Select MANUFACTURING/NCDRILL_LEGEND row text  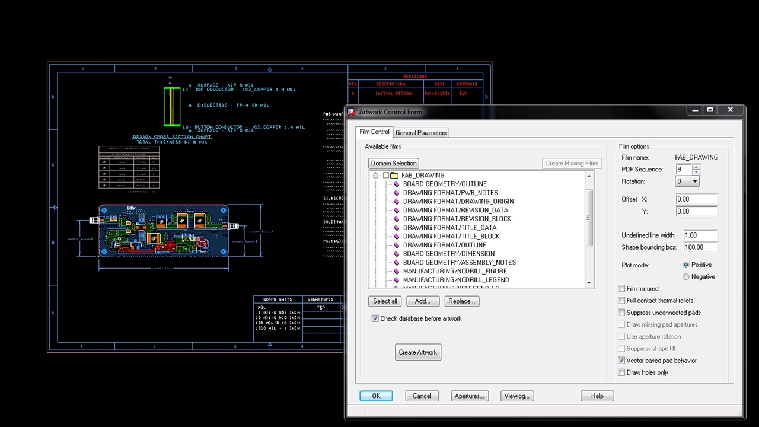(x=456, y=280)
